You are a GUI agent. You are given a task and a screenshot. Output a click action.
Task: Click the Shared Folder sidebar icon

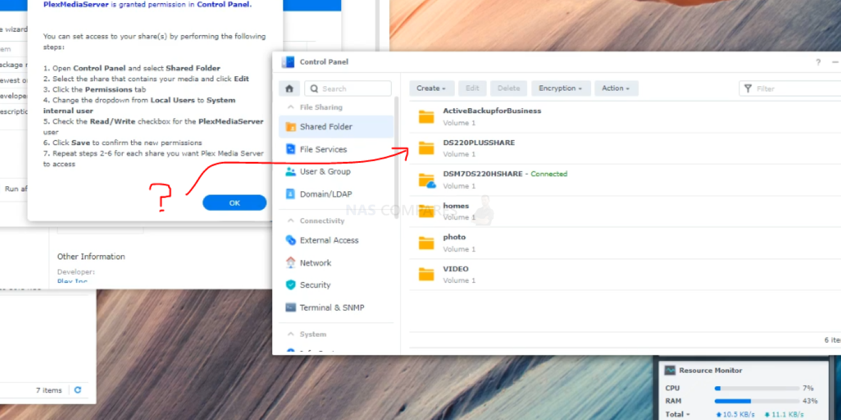[x=291, y=127]
